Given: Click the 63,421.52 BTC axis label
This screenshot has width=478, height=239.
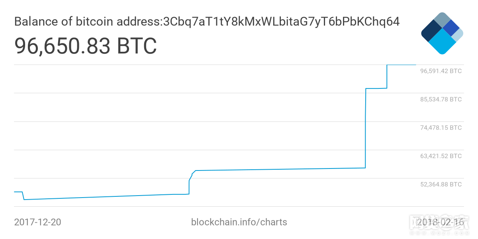Looking at the screenshot, I should point(441,156).
